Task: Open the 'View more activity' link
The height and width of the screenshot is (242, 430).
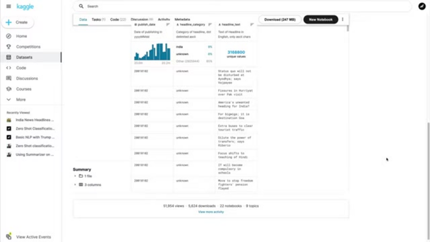Action: click(x=211, y=212)
